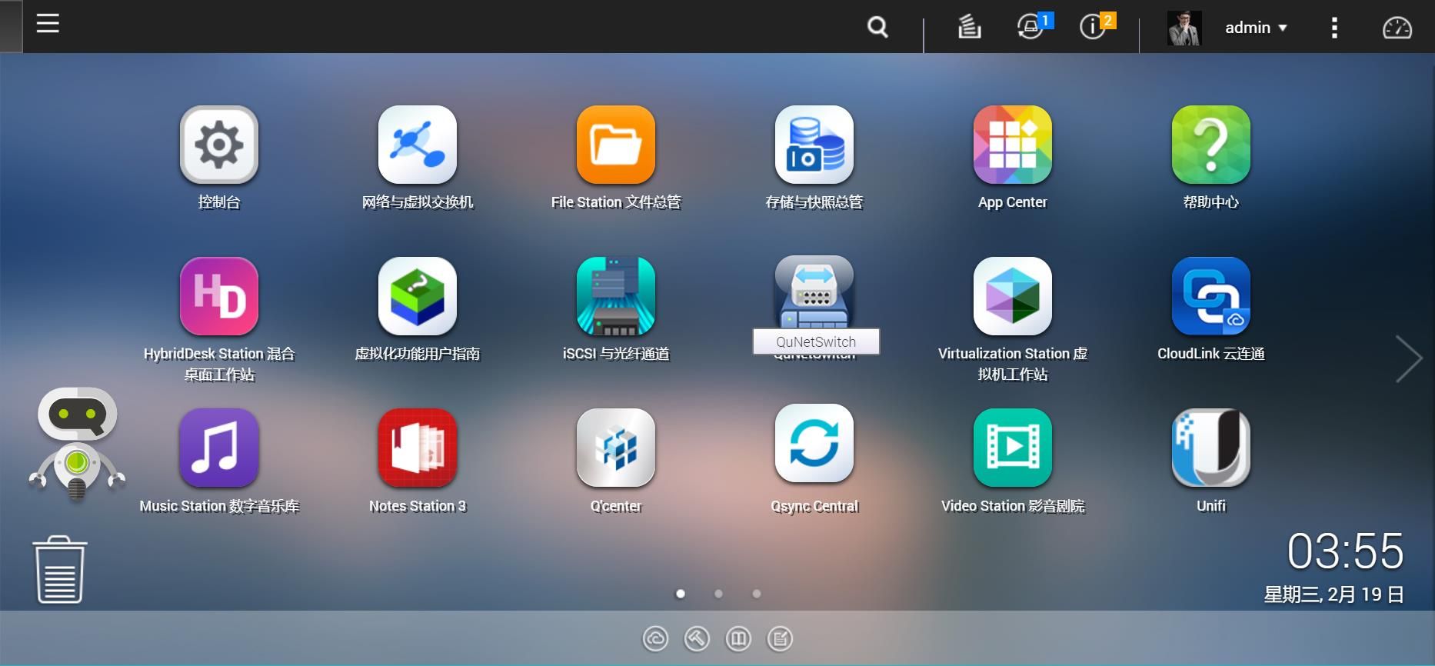This screenshot has width=1435, height=666.
Task: Open background tasks stack icon
Action: click(x=969, y=27)
